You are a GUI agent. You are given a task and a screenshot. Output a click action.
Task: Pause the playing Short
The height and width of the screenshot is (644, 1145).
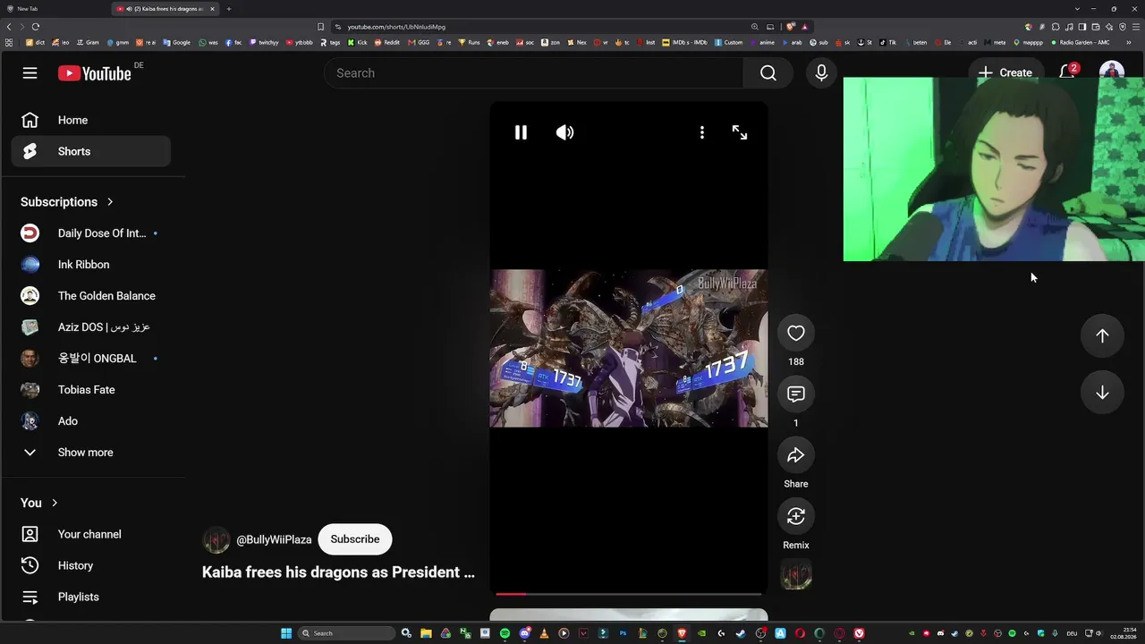[x=521, y=132]
